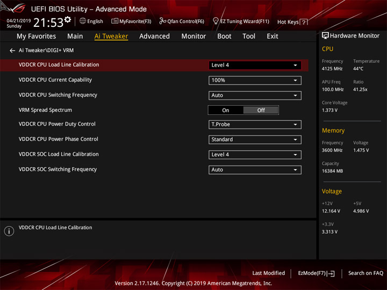Set VRM Spread Spectrum to On
Viewport: 387px width, 290px height.
click(x=226, y=110)
